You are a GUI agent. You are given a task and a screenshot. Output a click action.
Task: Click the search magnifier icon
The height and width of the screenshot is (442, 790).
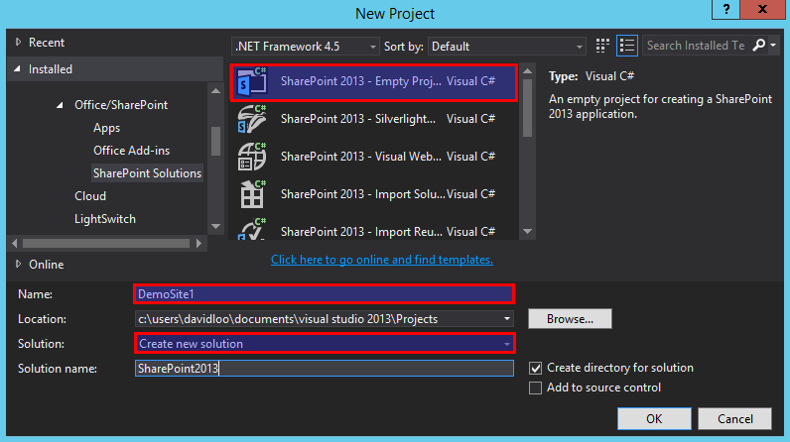pos(759,46)
